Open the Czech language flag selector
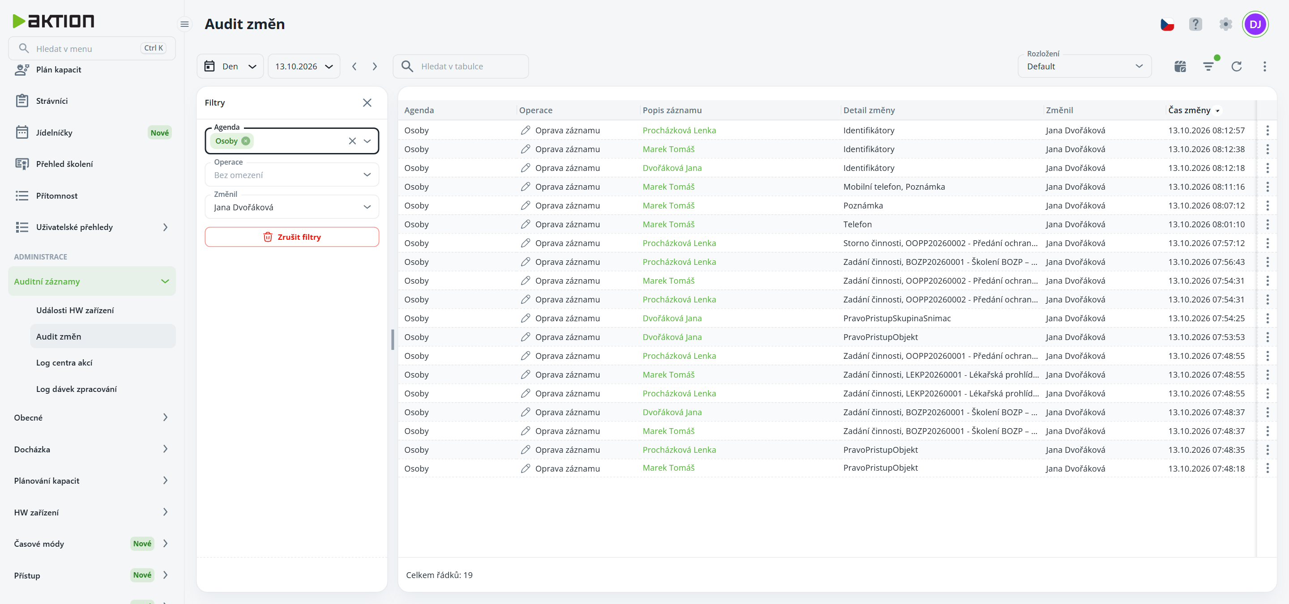The height and width of the screenshot is (604, 1289). pyautogui.click(x=1167, y=24)
